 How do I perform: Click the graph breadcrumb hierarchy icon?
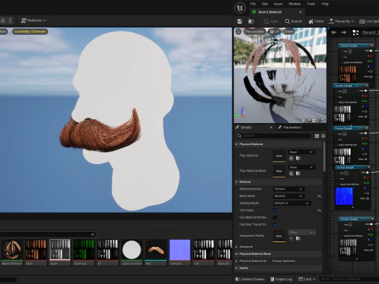point(355,32)
